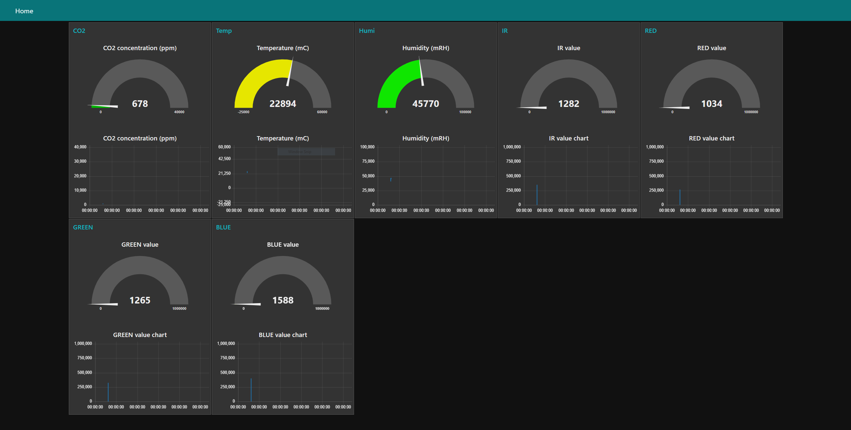The height and width of the screenshot is (430, 851).
Task: Click the RED group title
Action: coord(651,31)
